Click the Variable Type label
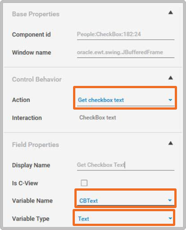186x230 pixels. pyautogui.click(x=30, y=219)
